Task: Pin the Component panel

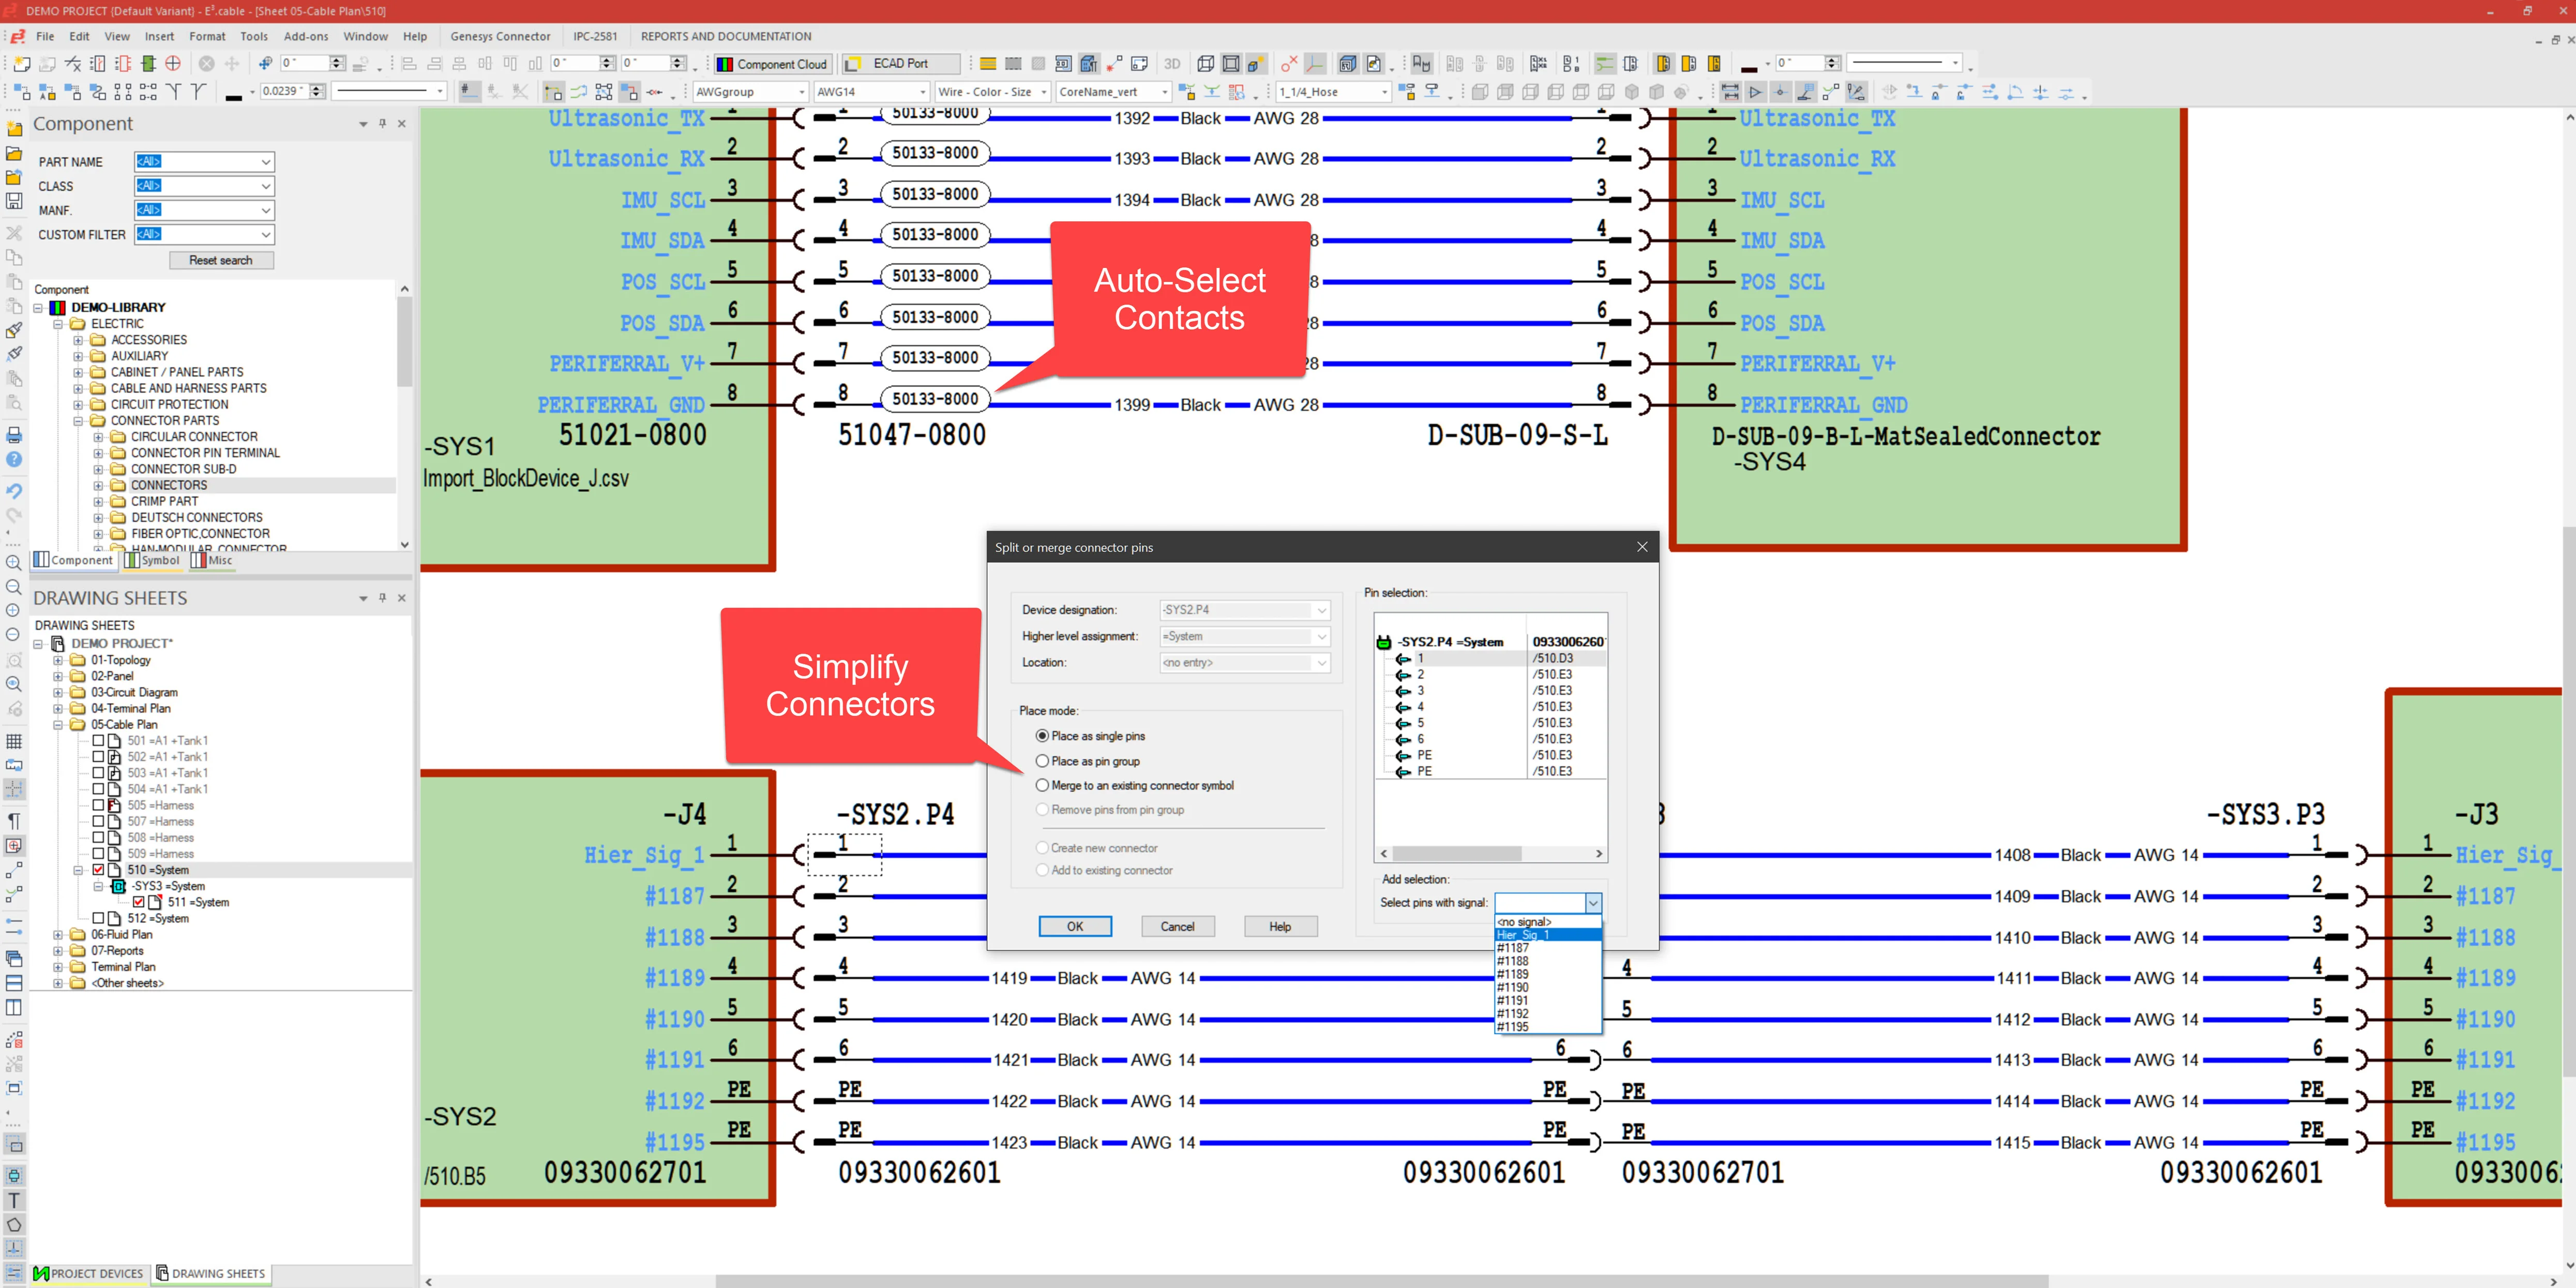Action: click(x=382, y=124)
